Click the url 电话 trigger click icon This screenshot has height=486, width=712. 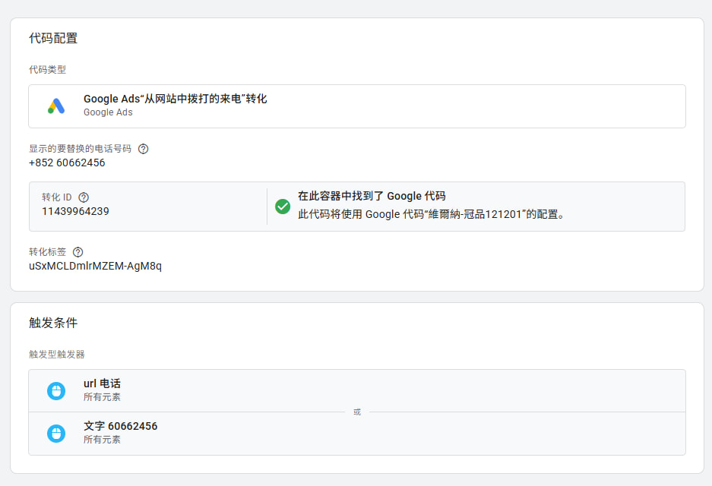click(56, 390)
